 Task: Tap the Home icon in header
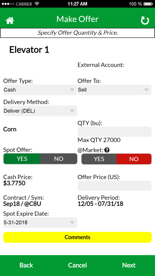point(10,20)
